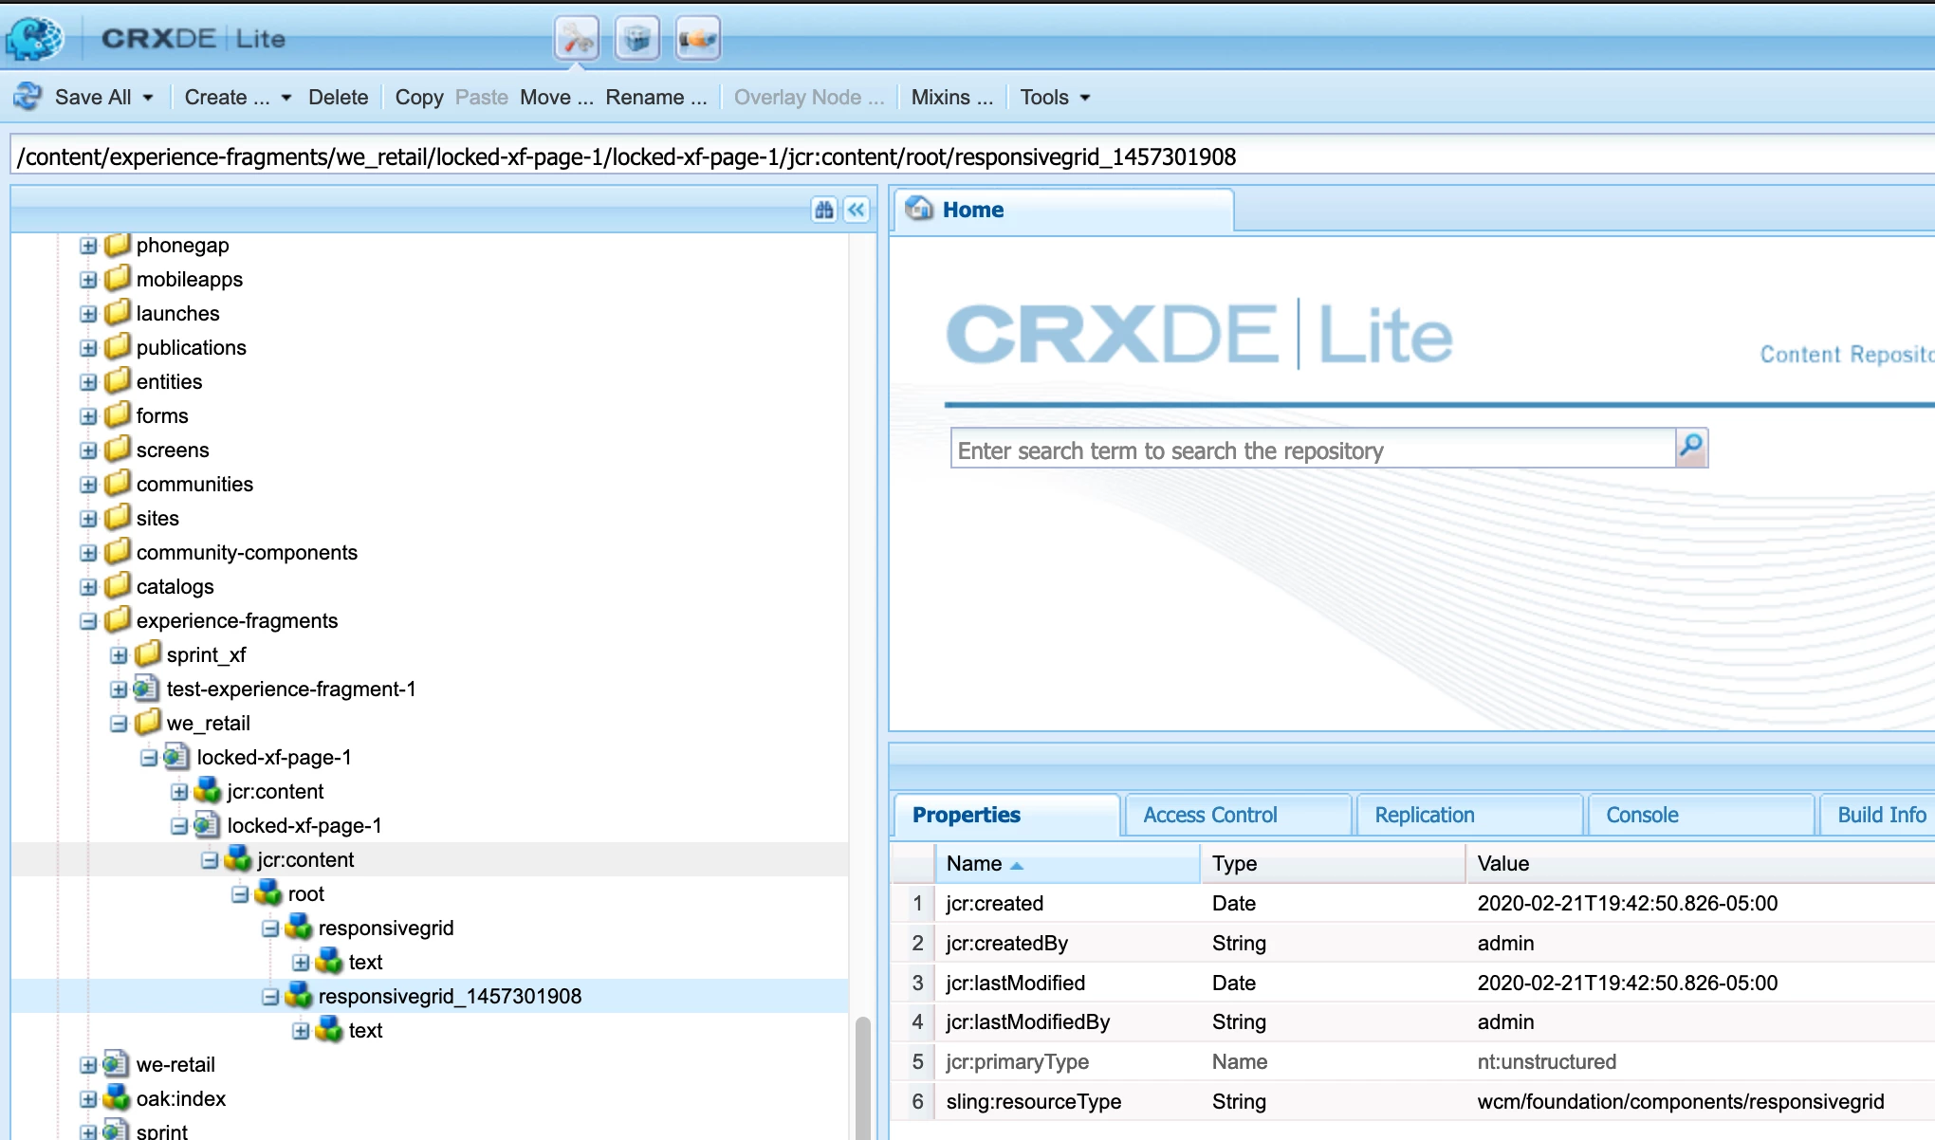Viewport: 1935px width, 1140px height.
Task: Expand the sprint_xf folder node
Action: (x=119, y=655)
